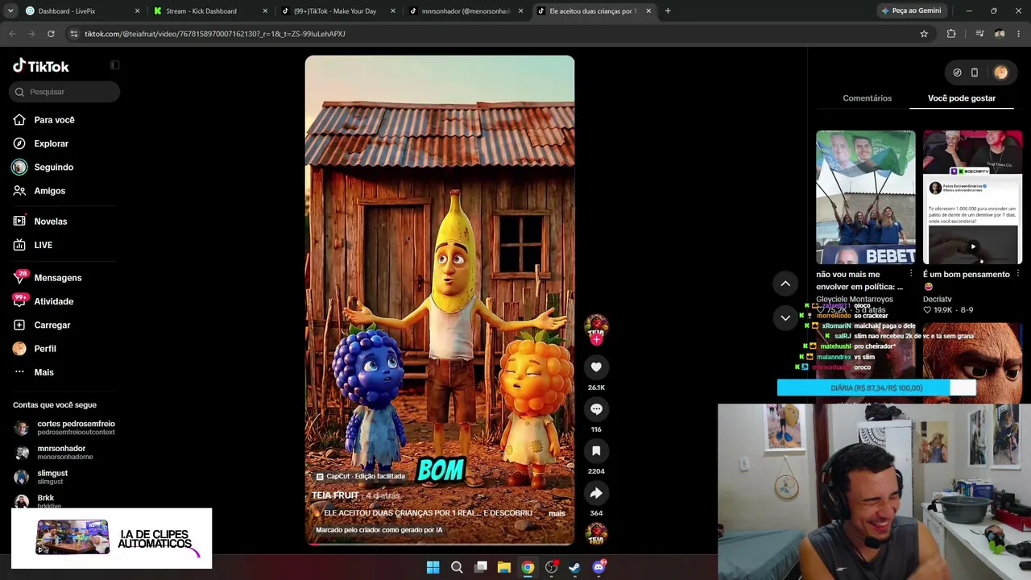Switch to the mnrsonhador browser tab

click(466, 11)
